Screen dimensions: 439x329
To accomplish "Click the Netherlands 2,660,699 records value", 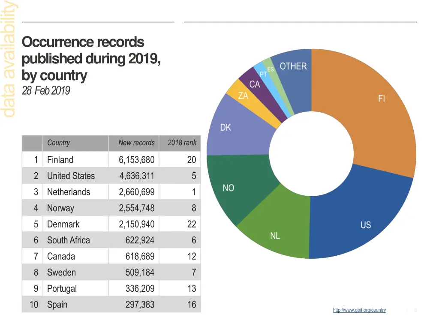I will [x=137, y=192].
